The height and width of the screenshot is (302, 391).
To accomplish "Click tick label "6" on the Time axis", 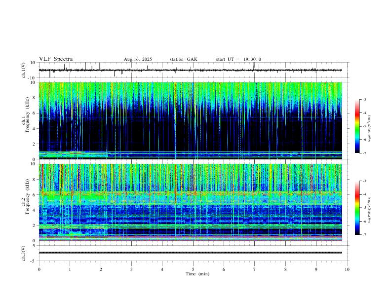I will 224,269.
